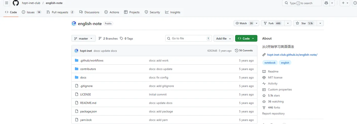Viewport: 357px width, 124px height.
Task: Click the Report repository link
Action: pos(273,114)
